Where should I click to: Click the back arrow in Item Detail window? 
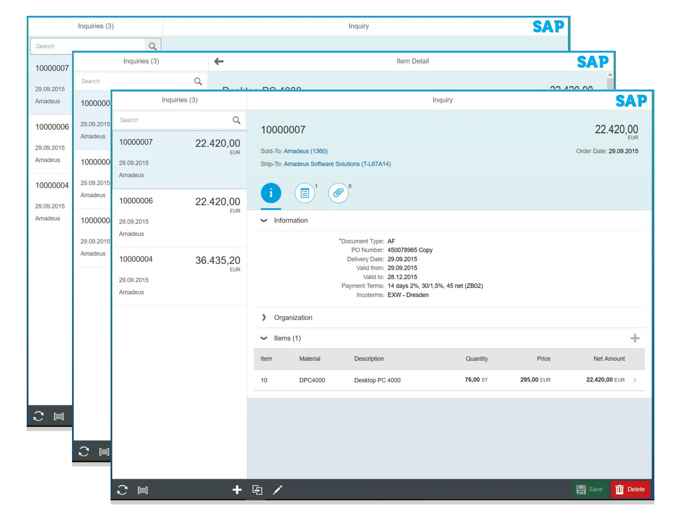pyautogui.click(x=219, y=61)
